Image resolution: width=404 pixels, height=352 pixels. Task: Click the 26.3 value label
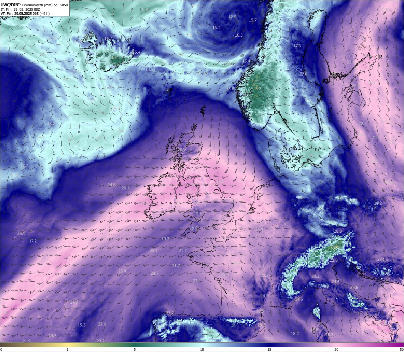(x=329, y=335)
